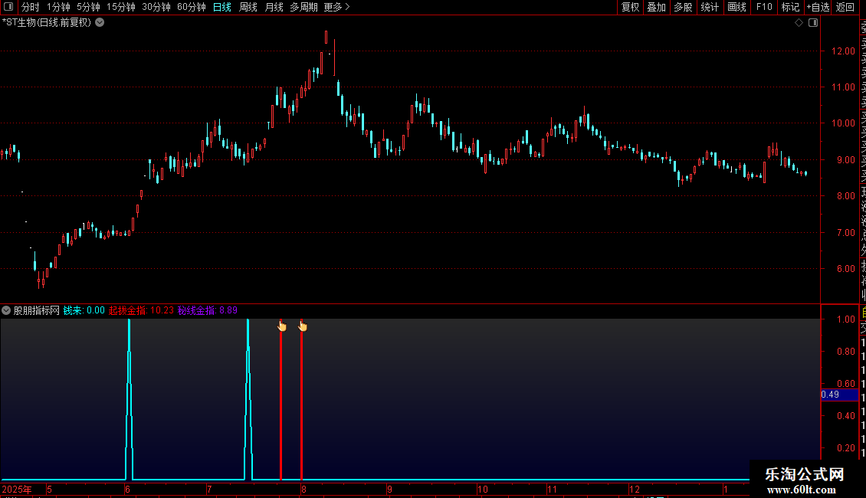Click the month 12 marker on time axis
This screenshot has height=498, width=866.
click(634, 490)
